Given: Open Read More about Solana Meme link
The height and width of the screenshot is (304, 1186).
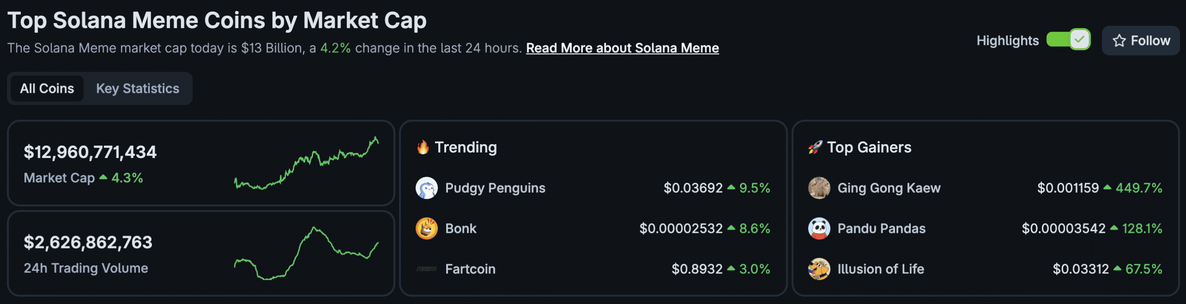Looking at the screenshot, I should click(x=622, y=48).
